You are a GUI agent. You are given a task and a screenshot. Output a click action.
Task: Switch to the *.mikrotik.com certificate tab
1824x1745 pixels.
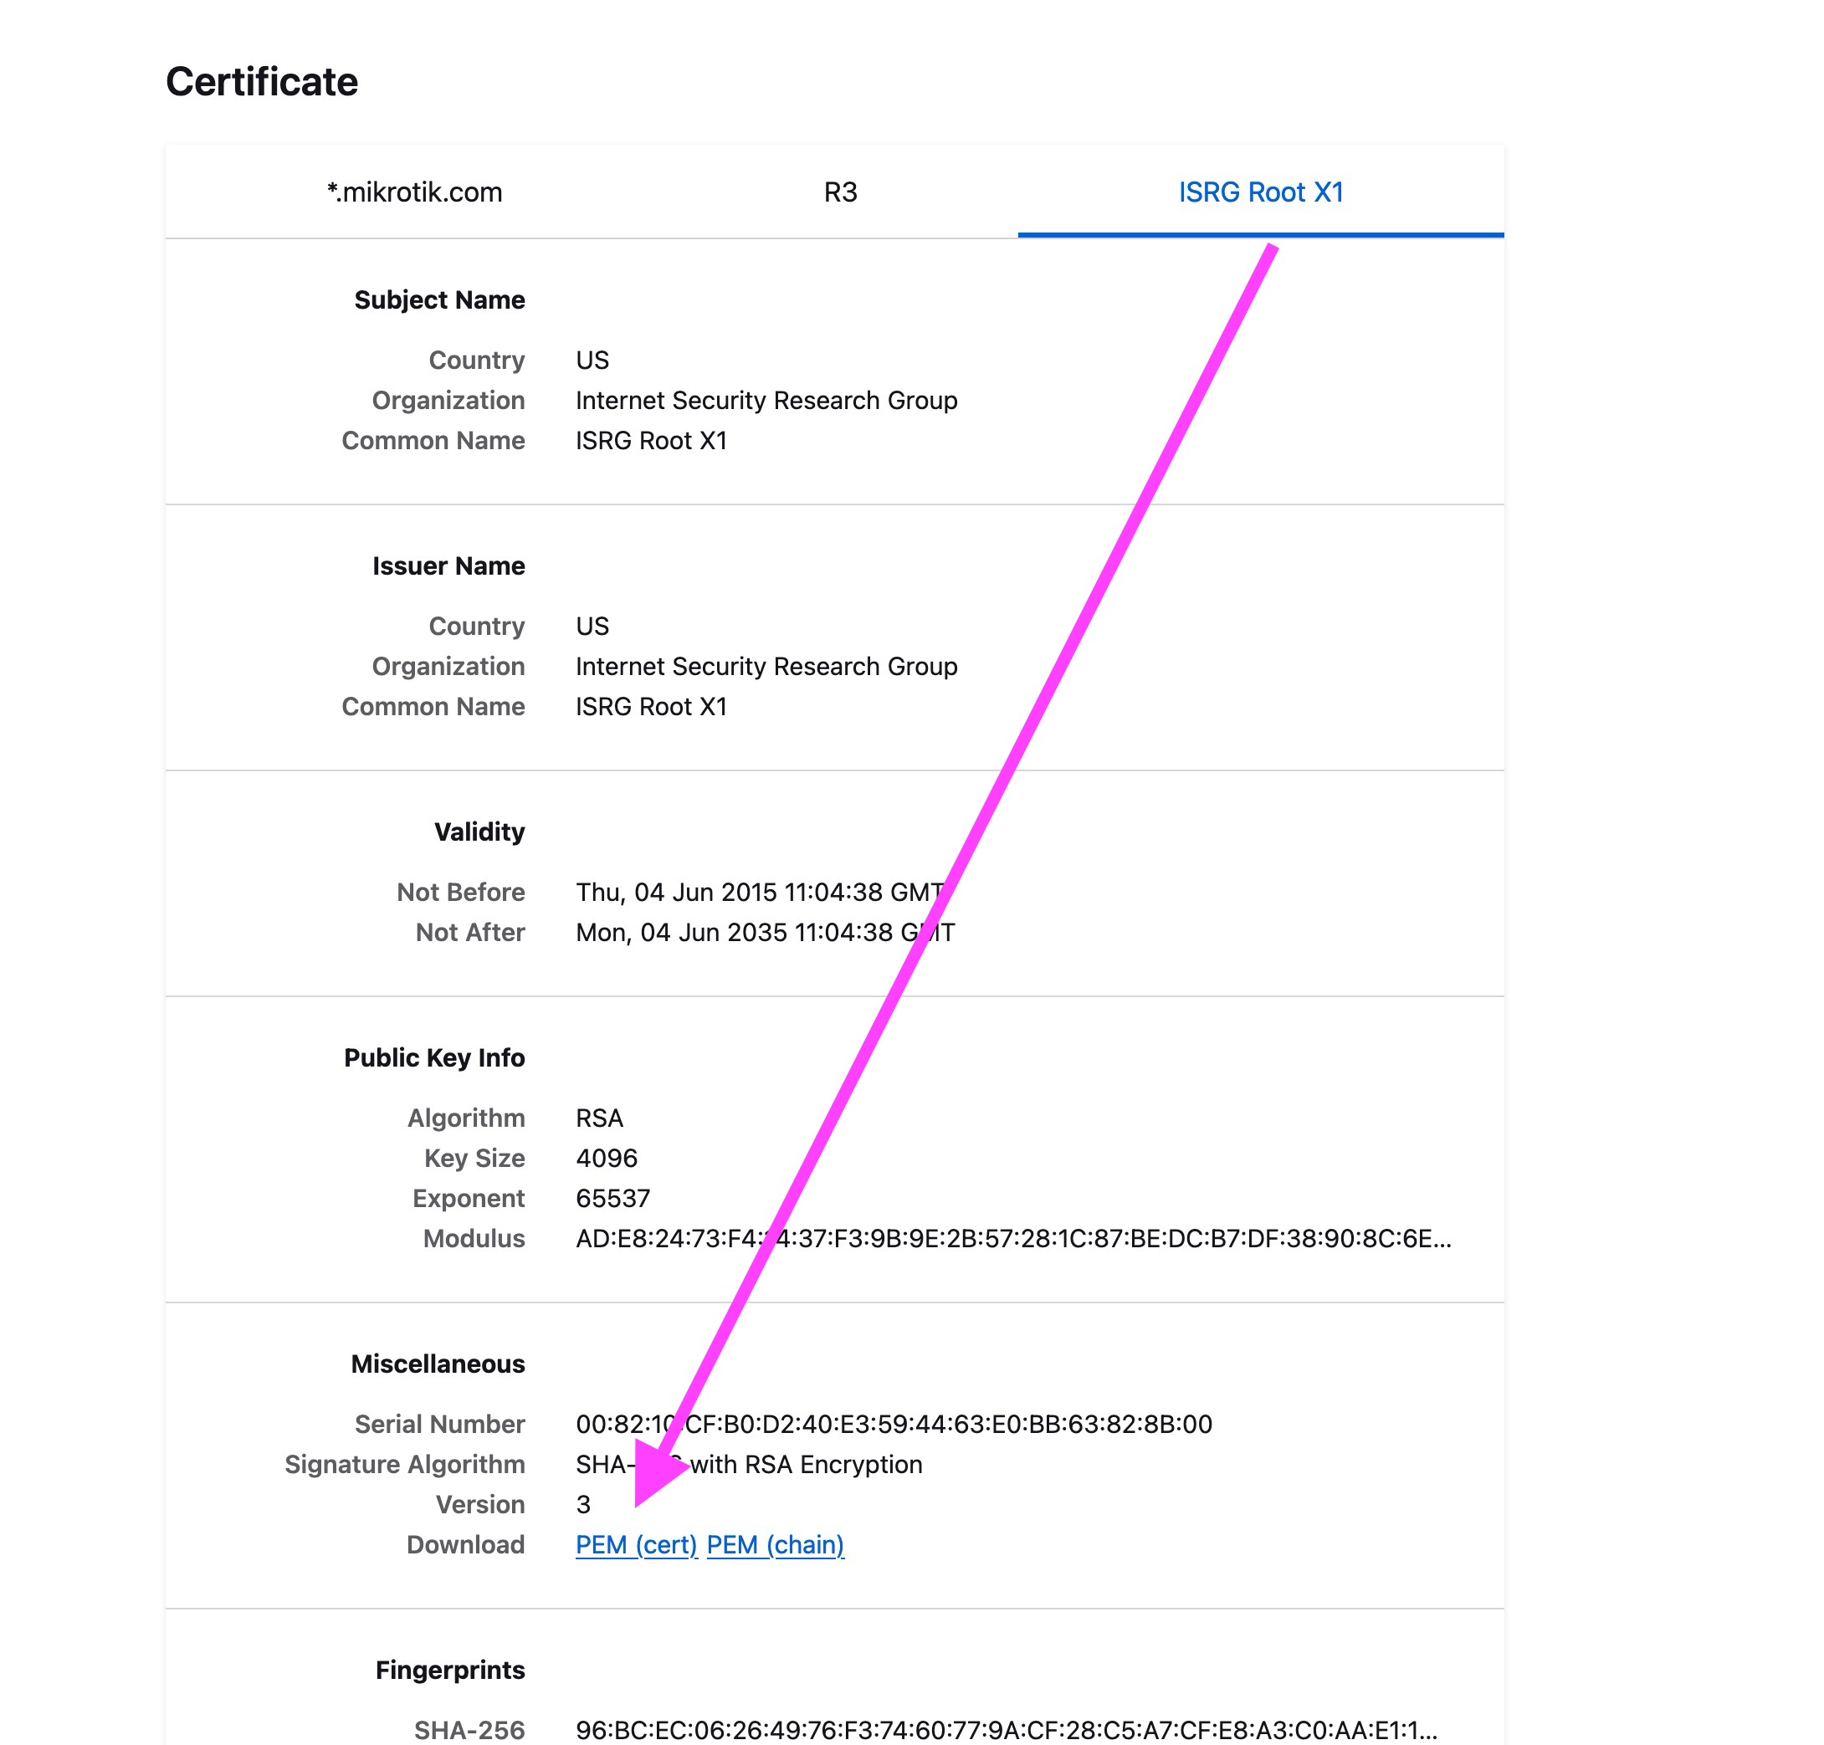tap(414, 192)
